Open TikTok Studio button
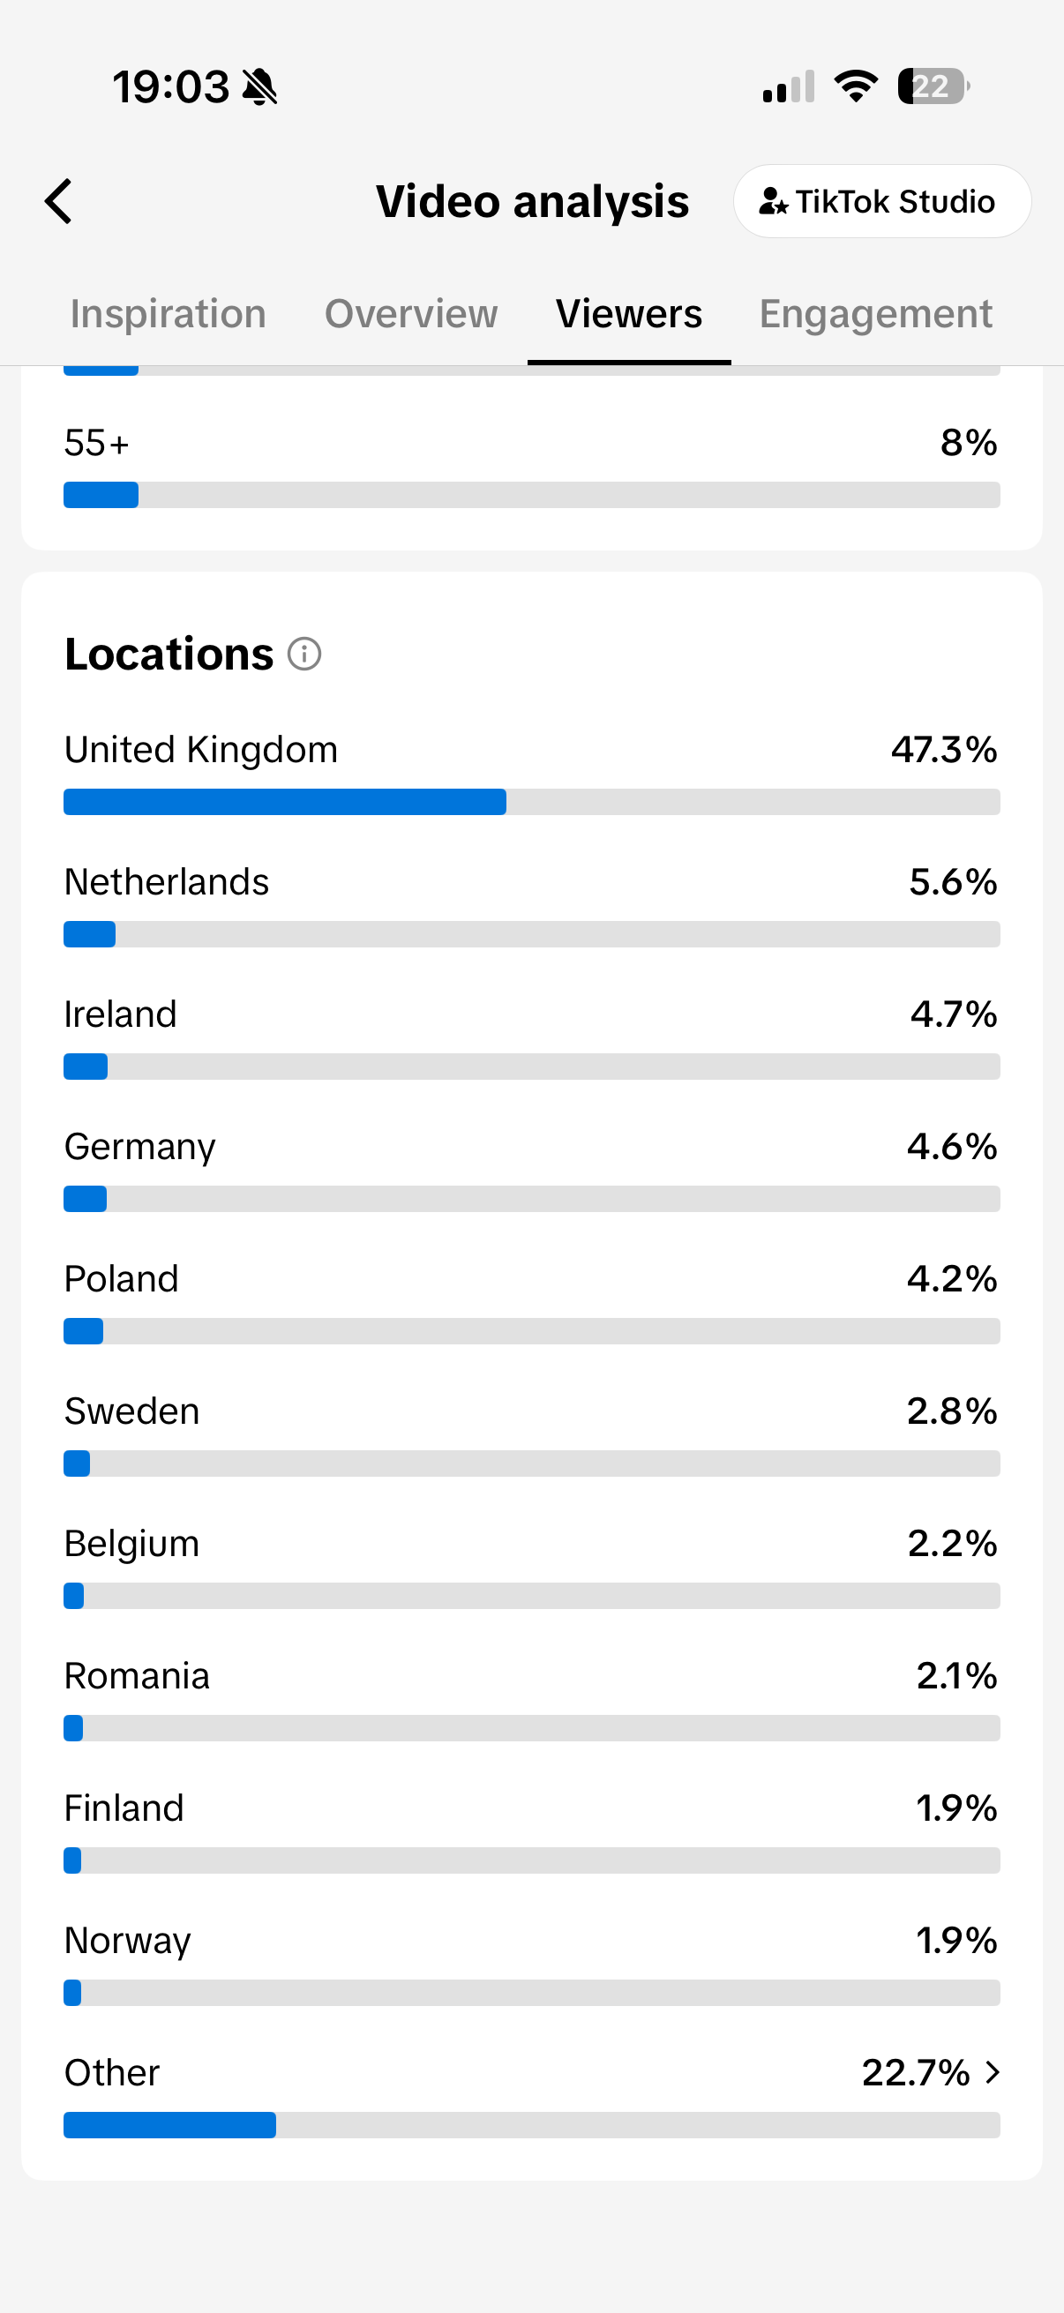This screenshot has width=1064, height=2313. pyautogui.click(x=881, y=201)
